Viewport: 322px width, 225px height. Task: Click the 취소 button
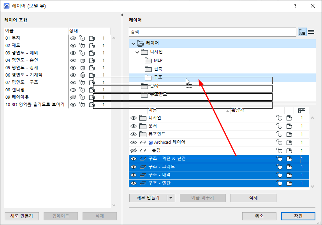[x=259, y=216]
